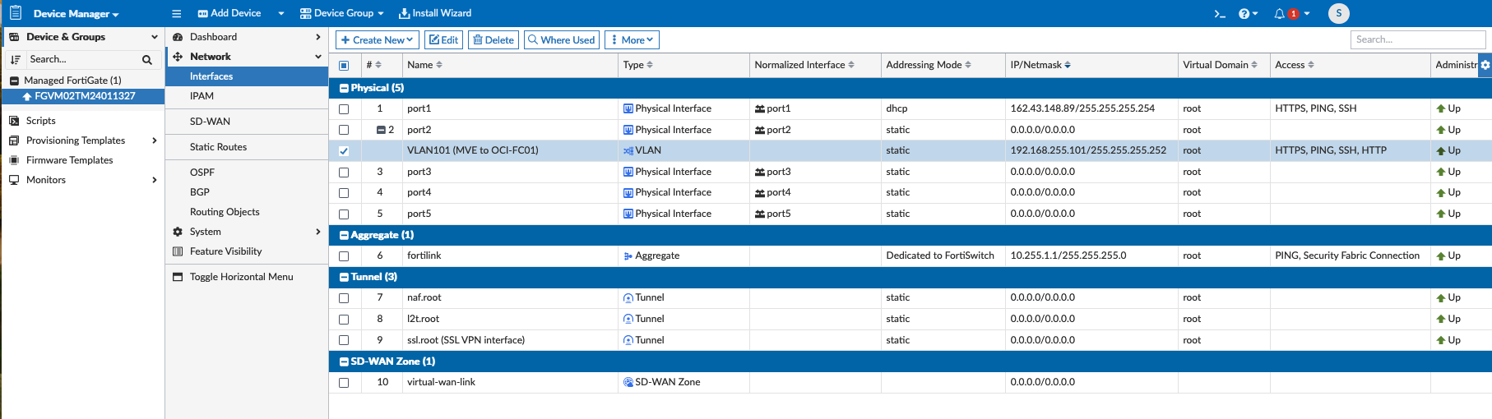Open the Device Group dropdown
This screenshot has width=1492, height=419.
point(341,13)
